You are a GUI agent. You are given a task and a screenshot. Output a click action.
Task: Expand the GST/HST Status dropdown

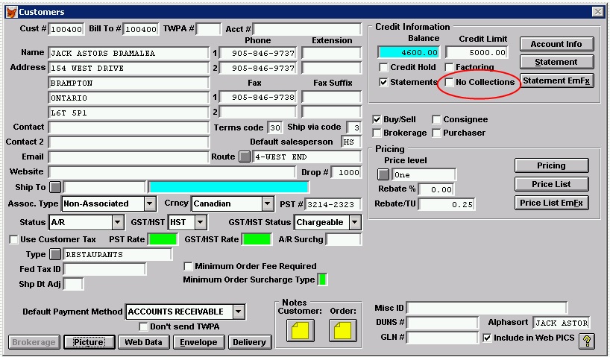[354, 222]
